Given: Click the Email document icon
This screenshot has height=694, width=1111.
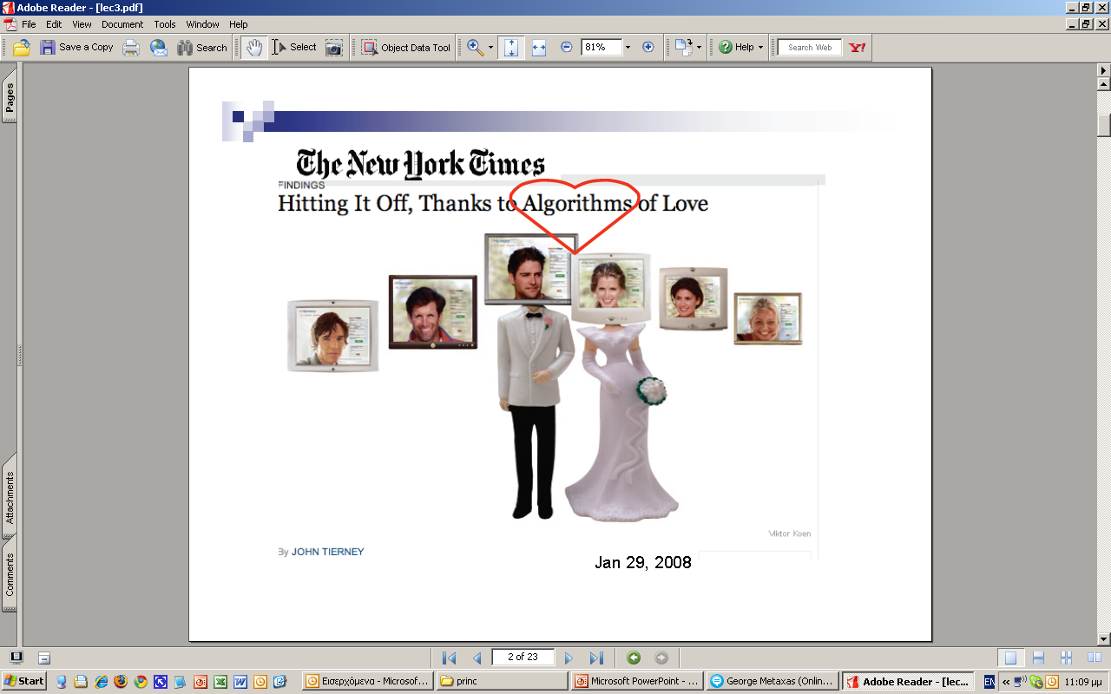Looking at the screenshot, I should coord(159,48).
